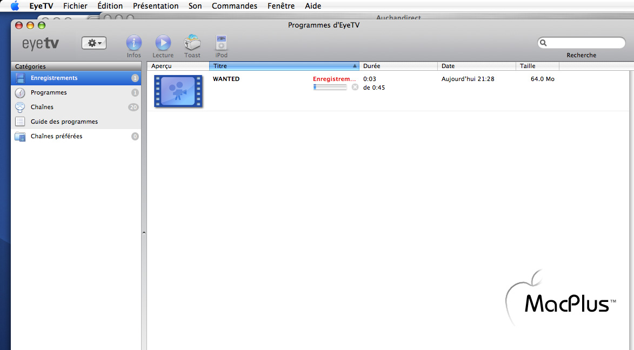Select Enregistrements category

tap(76, 78)
